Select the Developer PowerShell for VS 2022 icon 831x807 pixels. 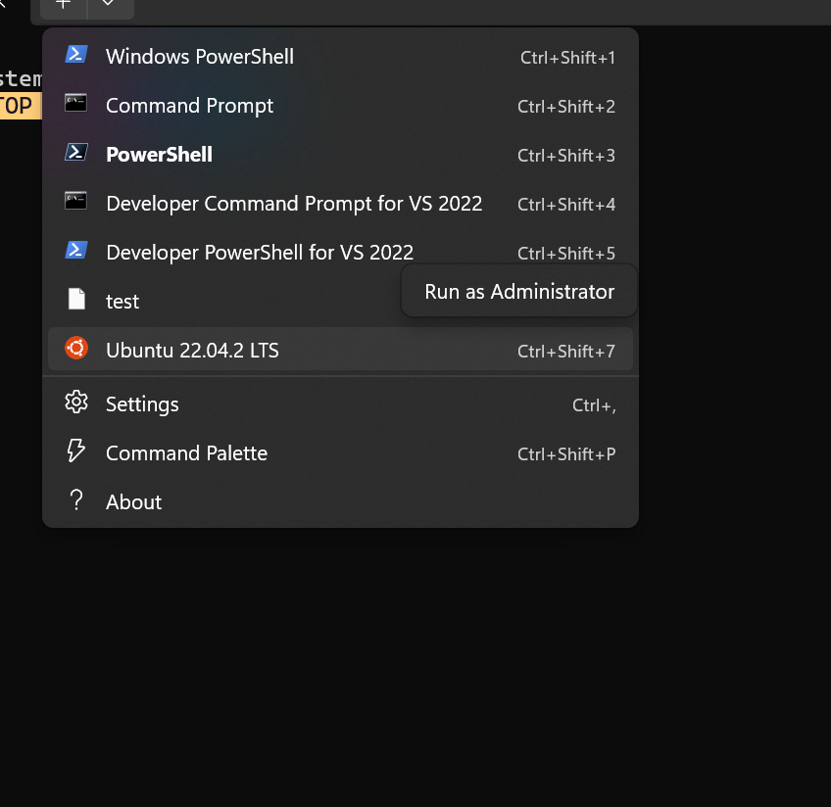pyautogui.click(x=76, y=252)
